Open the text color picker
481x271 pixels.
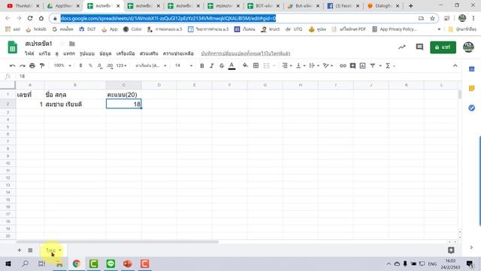pos(232,65)
